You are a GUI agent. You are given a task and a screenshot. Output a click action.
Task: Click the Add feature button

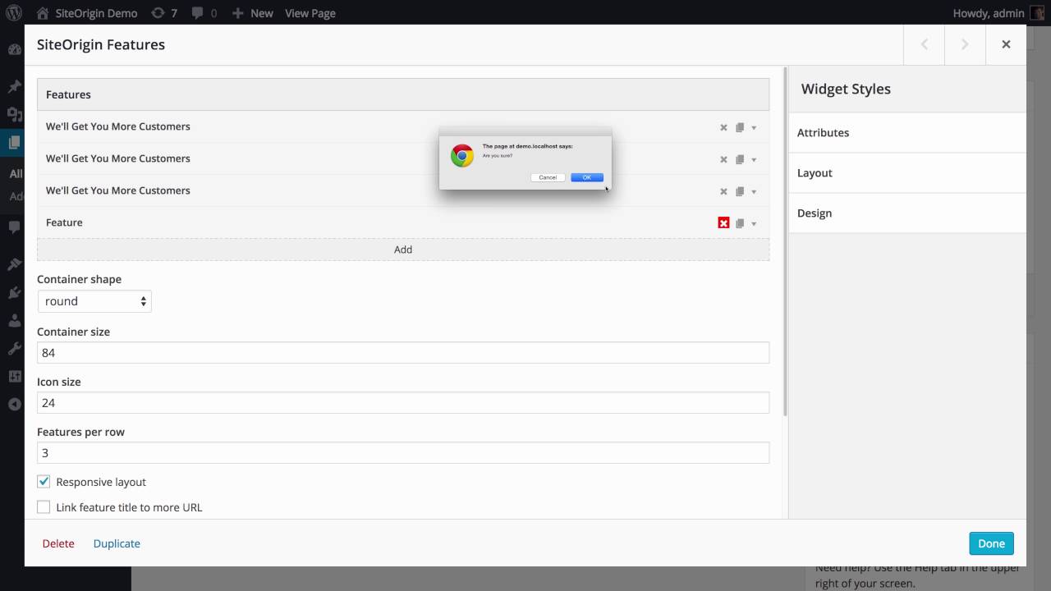pos(403,250)
